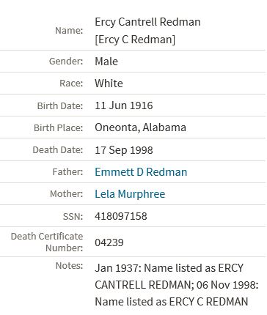267x315 pixels.
Task: Click the SSN value 418097158
Action: pyautogui.click(x=121, y=216)
